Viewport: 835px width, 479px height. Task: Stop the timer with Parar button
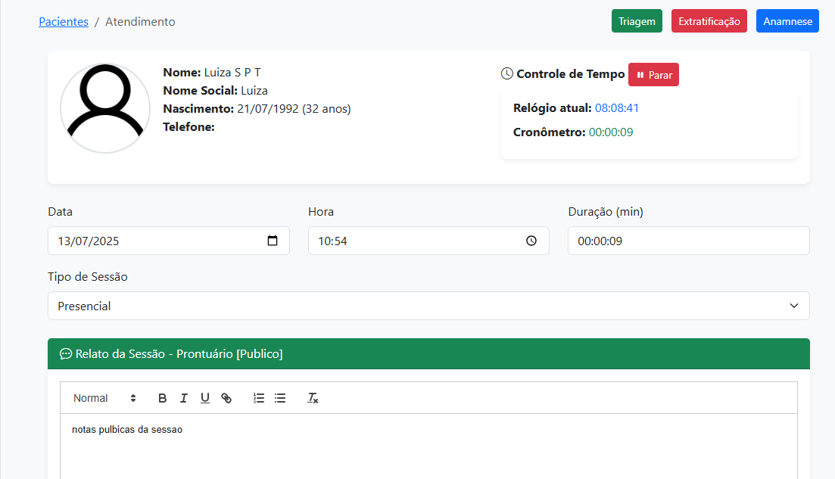coord(653,75)
